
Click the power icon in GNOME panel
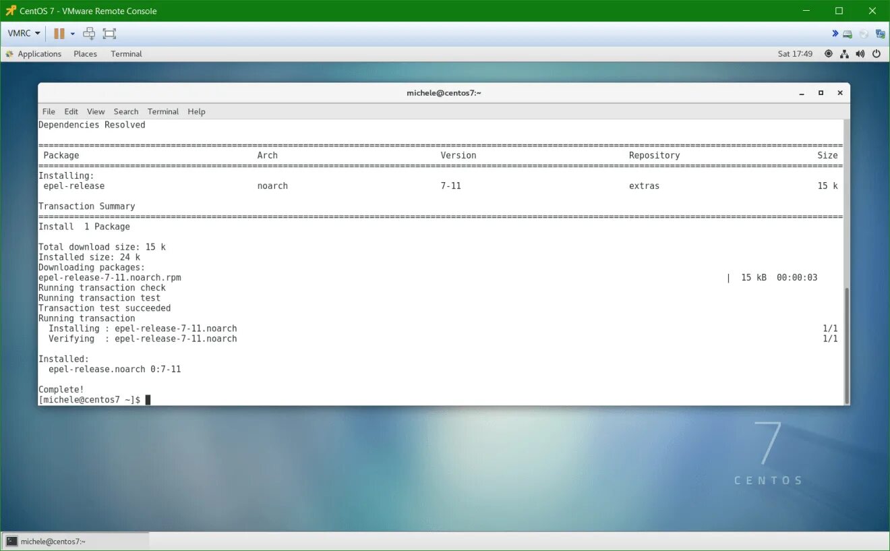[877, 54]
